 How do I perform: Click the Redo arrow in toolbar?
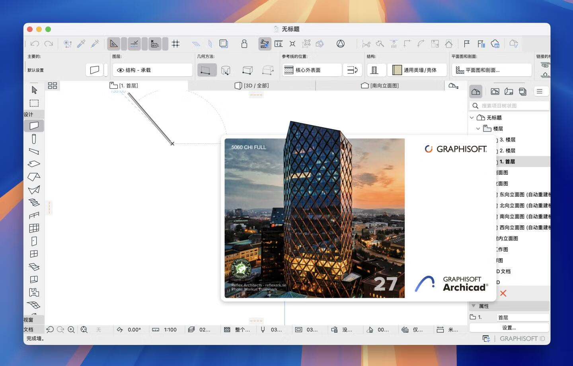tap(49, 44)
